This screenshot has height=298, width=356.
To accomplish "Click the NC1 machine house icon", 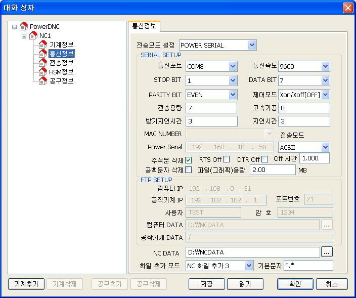I will tap(33, 35).
